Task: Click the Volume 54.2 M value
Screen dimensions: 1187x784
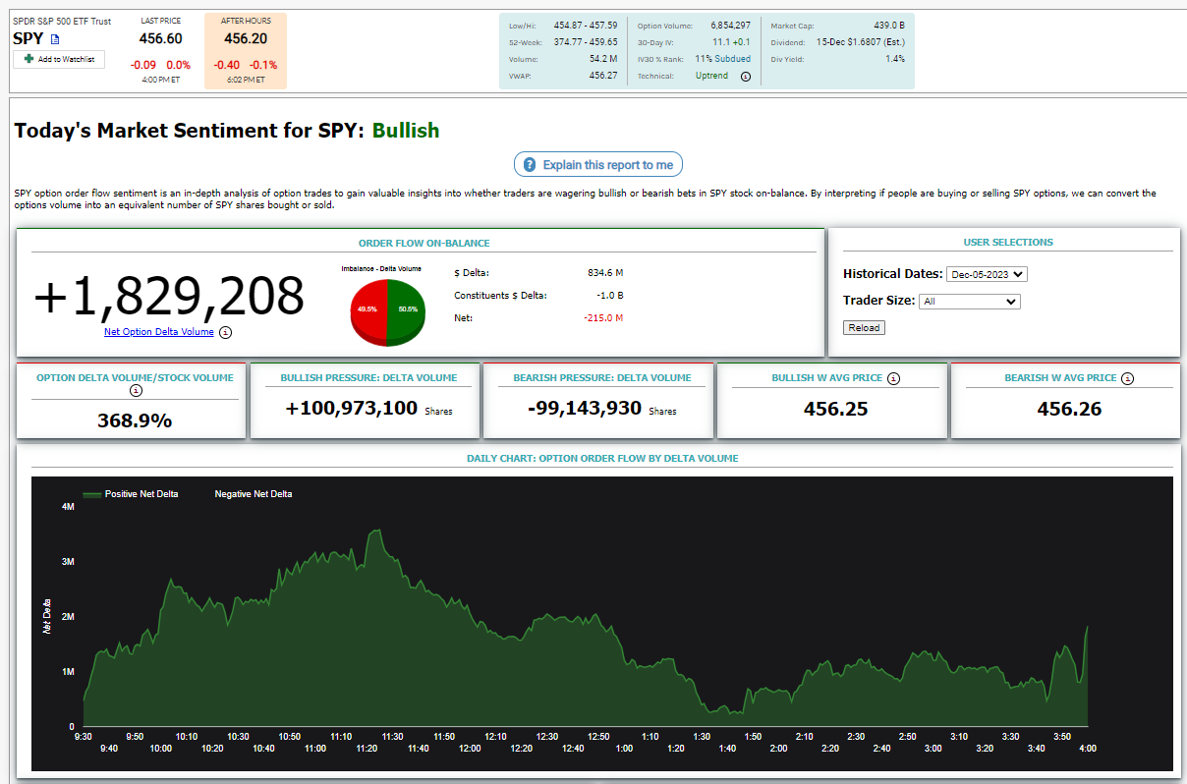Action: [603, 59]
